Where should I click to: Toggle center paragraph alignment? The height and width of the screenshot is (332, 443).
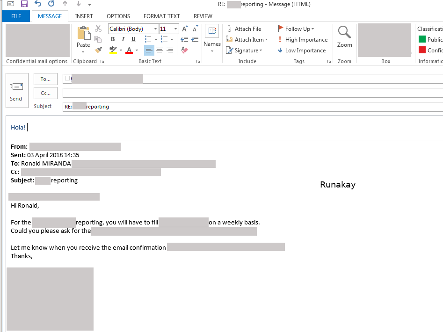coord(159,50)
